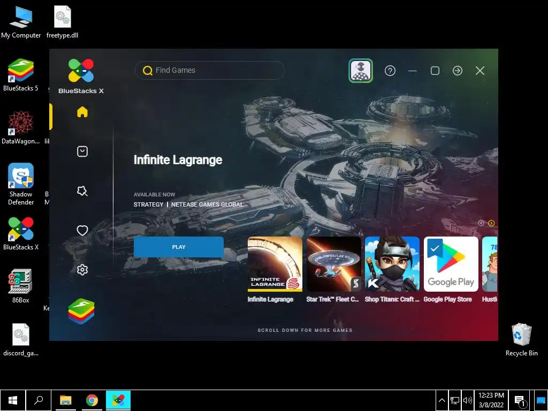Open the user profile avatar

tap(361, 71)
